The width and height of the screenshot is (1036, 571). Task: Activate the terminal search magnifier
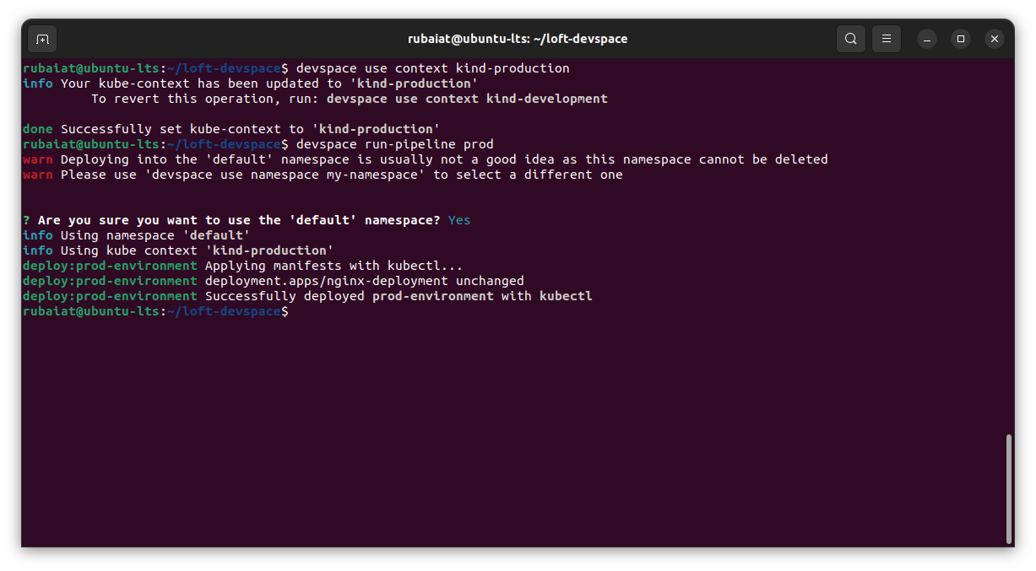(850, 38)
